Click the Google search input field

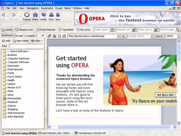click(139, 36)
